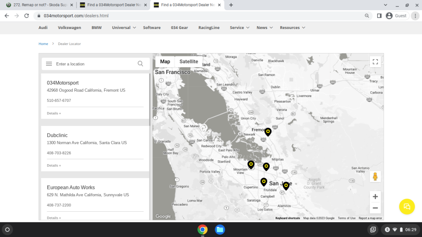
Task: Click address 1300 Norman Ave Santa Clara
Action: pos(87,143)
